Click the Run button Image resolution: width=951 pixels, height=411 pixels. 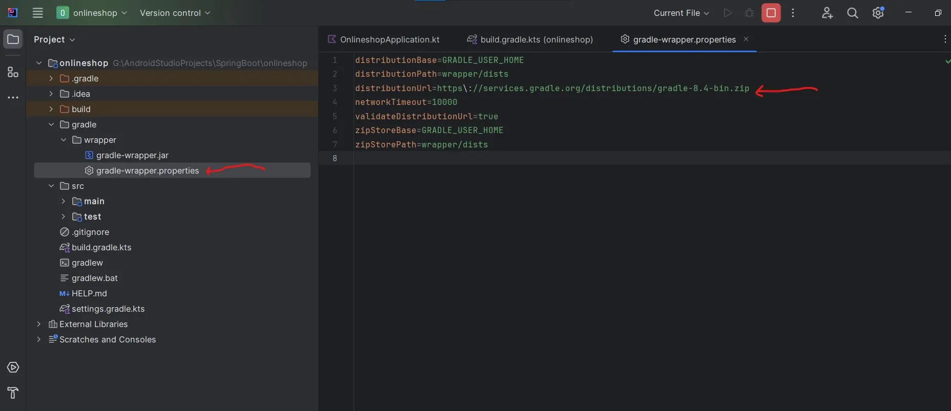(727, 13)
